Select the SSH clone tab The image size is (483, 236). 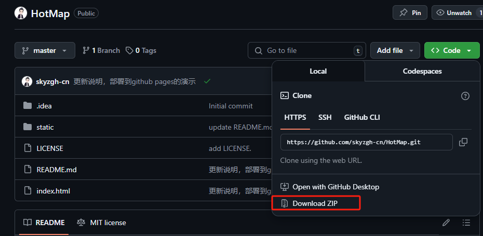point(325,117)
